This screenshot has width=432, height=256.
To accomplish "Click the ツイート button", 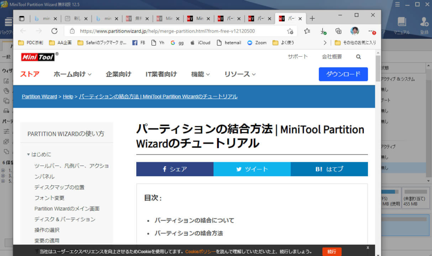I will (x=252, y=169).
